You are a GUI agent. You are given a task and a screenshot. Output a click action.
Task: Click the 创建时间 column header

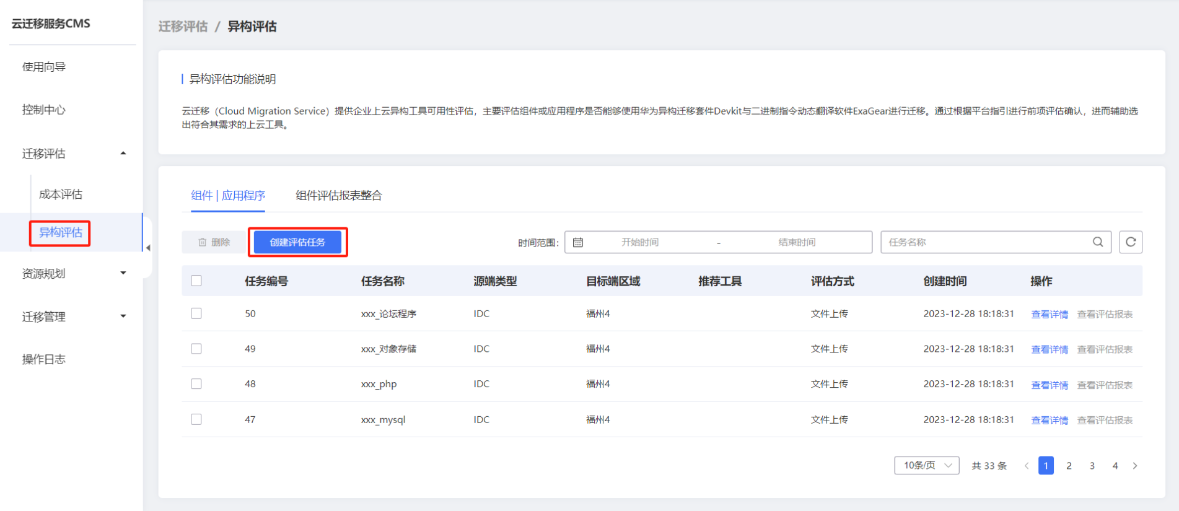coord(945,281)
